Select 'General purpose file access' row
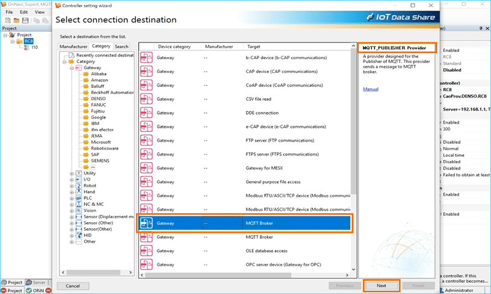The image size is (491, 294). 245,182
